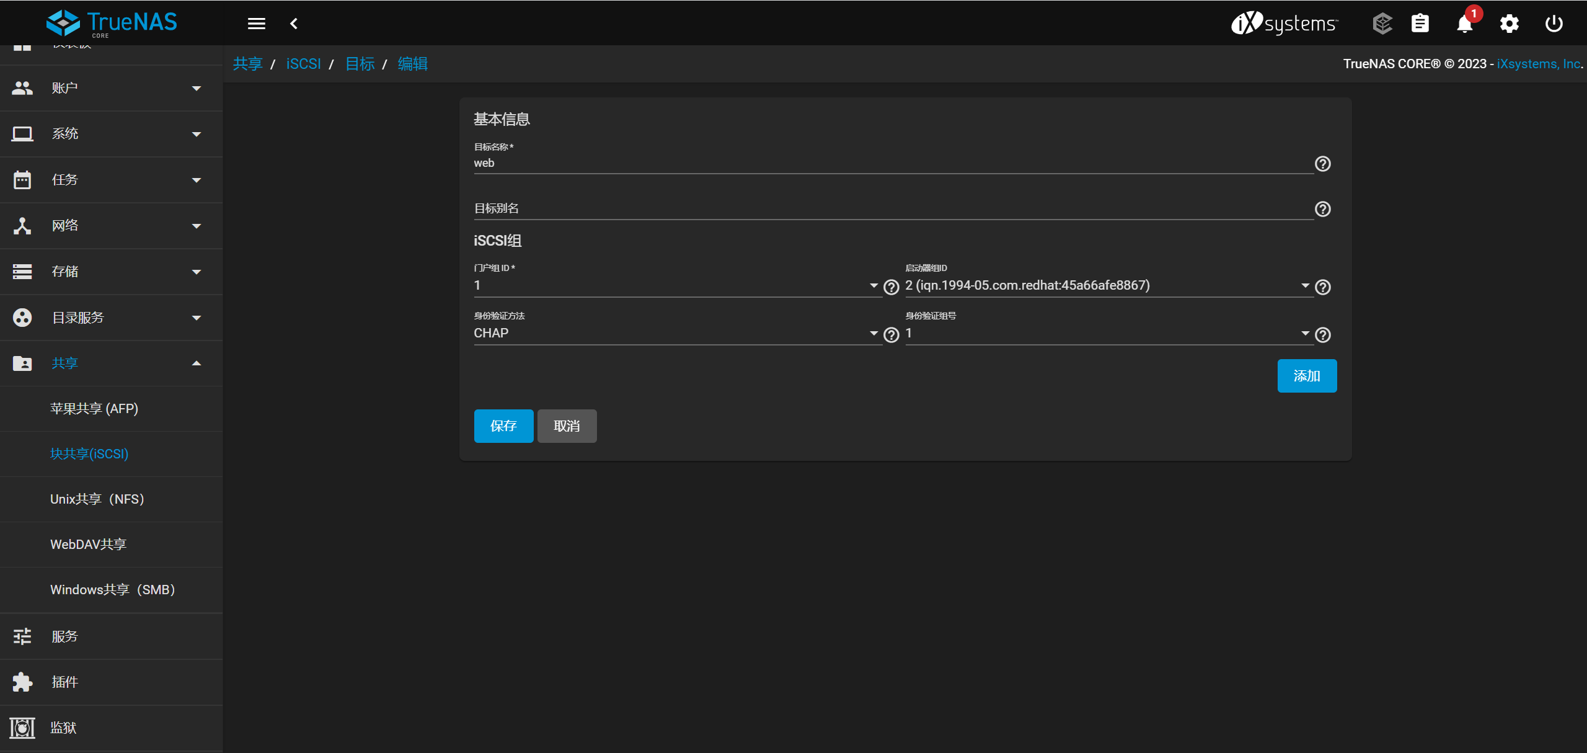Open the CHAP authentication method dropdown
Viewport: 1587px width, 753px height.
pos(676,333)
